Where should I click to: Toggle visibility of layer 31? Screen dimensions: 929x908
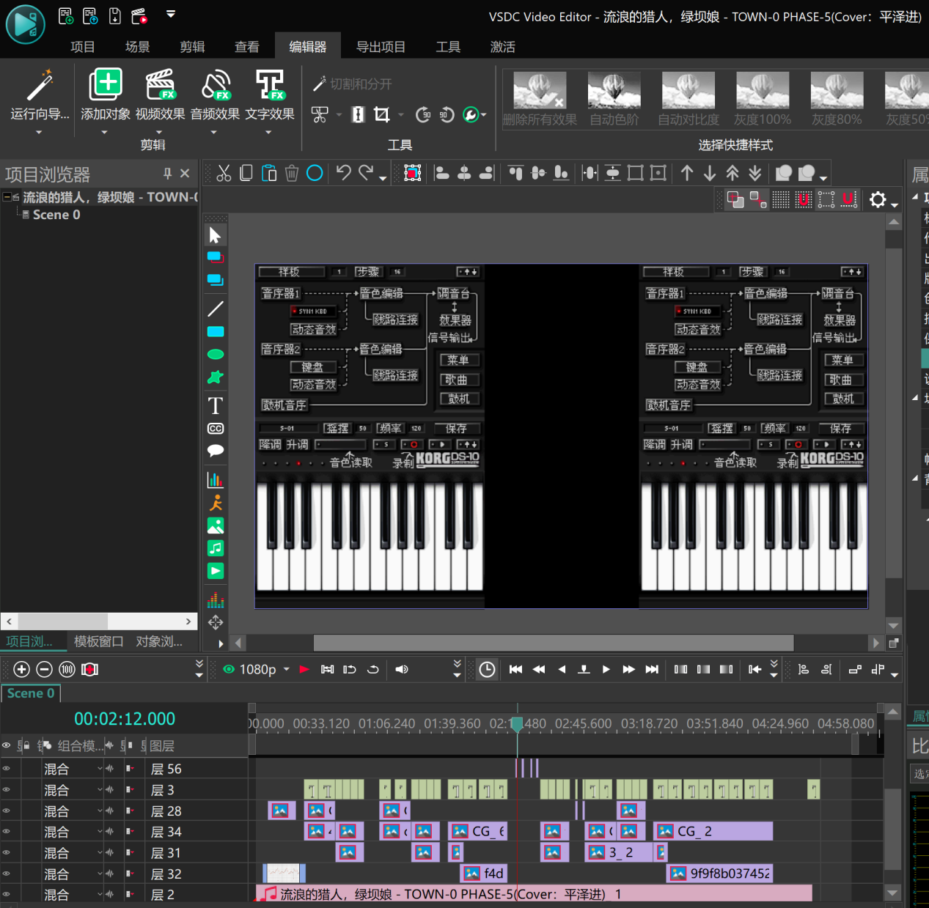coord(7,853)
